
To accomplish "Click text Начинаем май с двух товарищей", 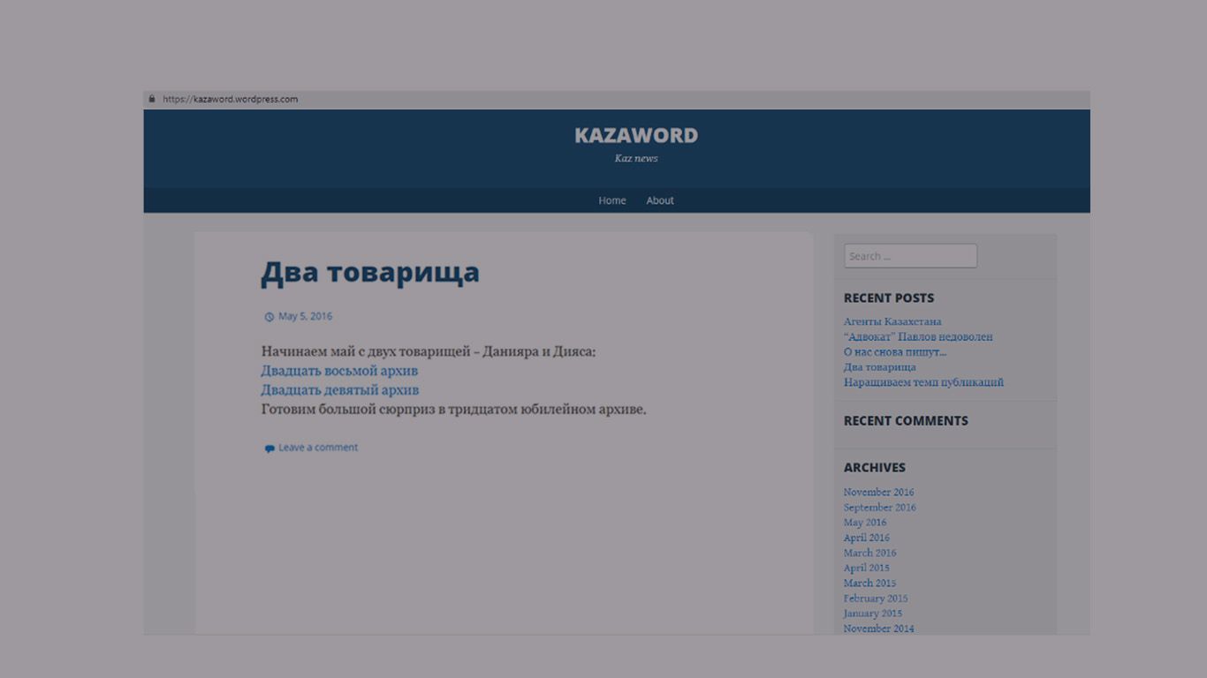I will tap(366, 351).
